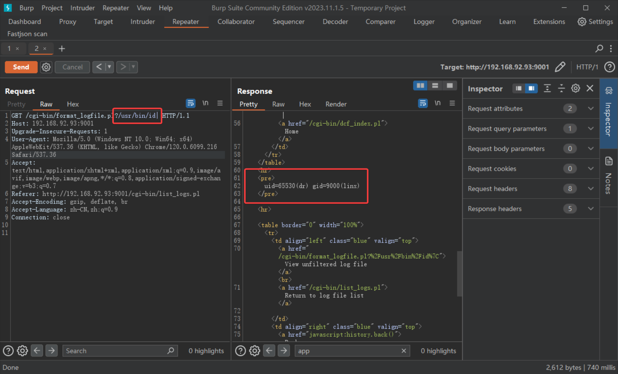Image resolution: width=618 pixels, height=374 pixels.
Task: Jump to next request search match
Action: point(51,351)
